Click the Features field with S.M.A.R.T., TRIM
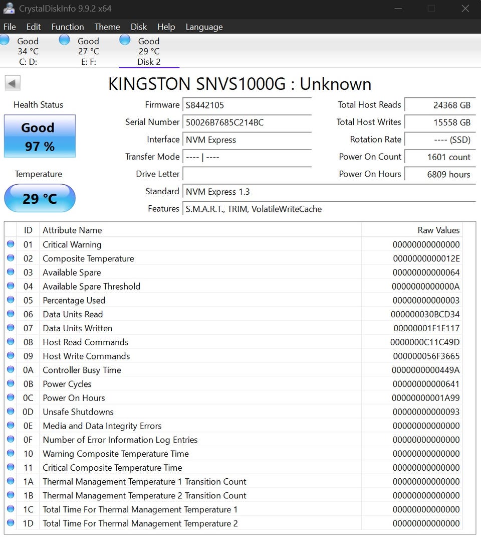The width and height of the screenshot is (481, 537). click(x=329, y=209)
